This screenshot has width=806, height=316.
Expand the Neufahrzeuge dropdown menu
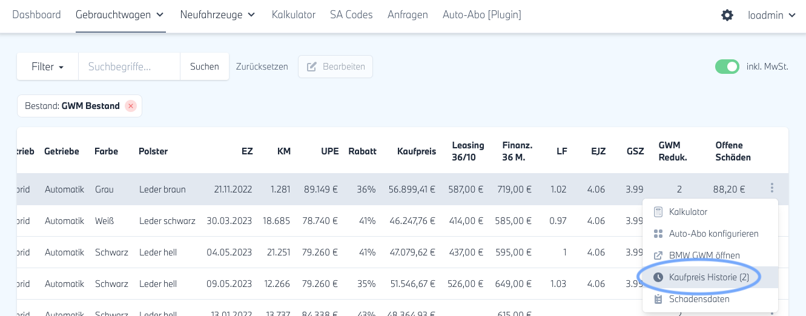(217, 15)
